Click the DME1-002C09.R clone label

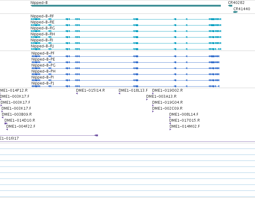167,108
